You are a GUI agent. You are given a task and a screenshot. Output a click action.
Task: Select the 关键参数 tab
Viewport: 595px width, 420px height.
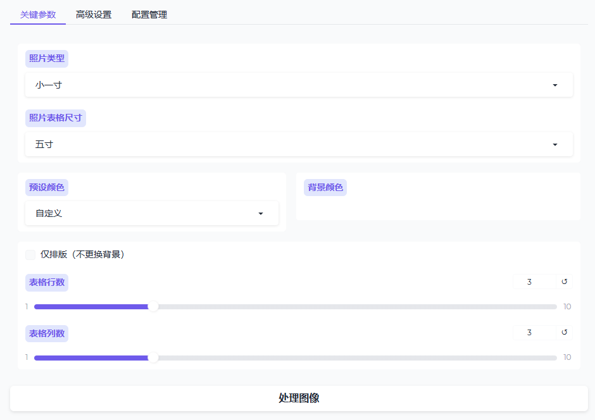38,15
